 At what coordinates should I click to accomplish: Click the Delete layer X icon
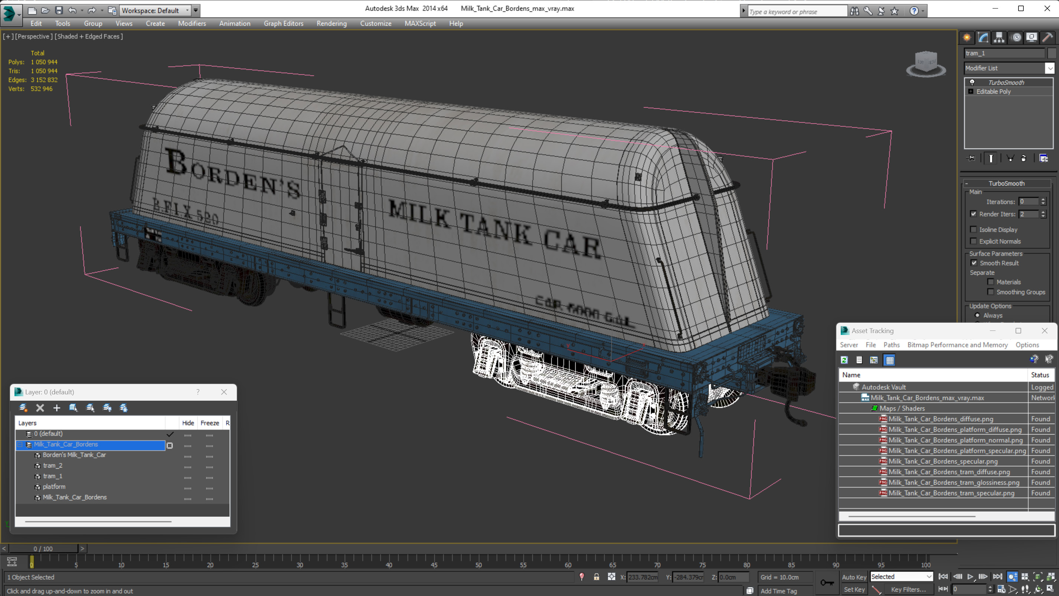40,408
